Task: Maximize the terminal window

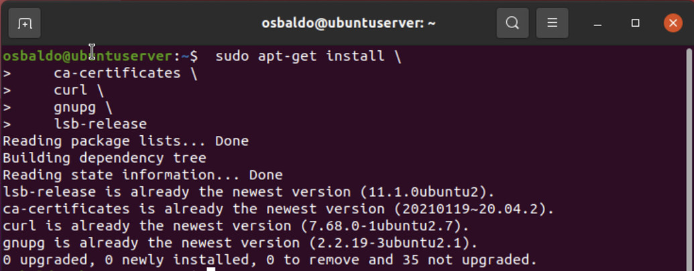Action: [635, 23]
